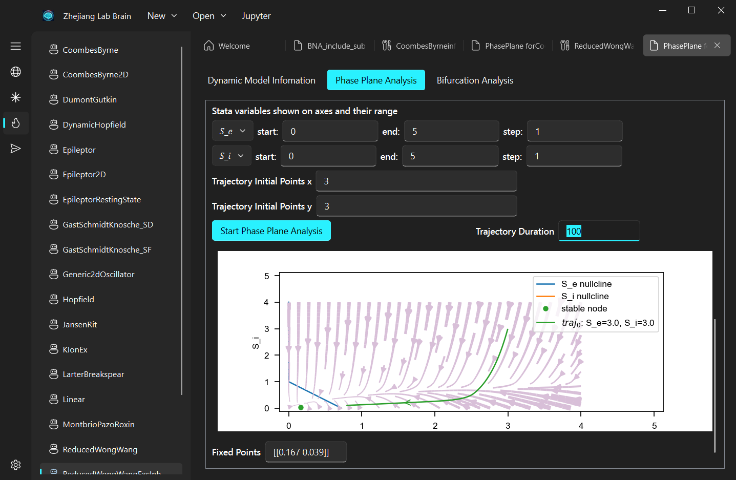736x480 pixels.
Task: Switch to Dynamic Model Infomation tab
Action: coord(261,80)
